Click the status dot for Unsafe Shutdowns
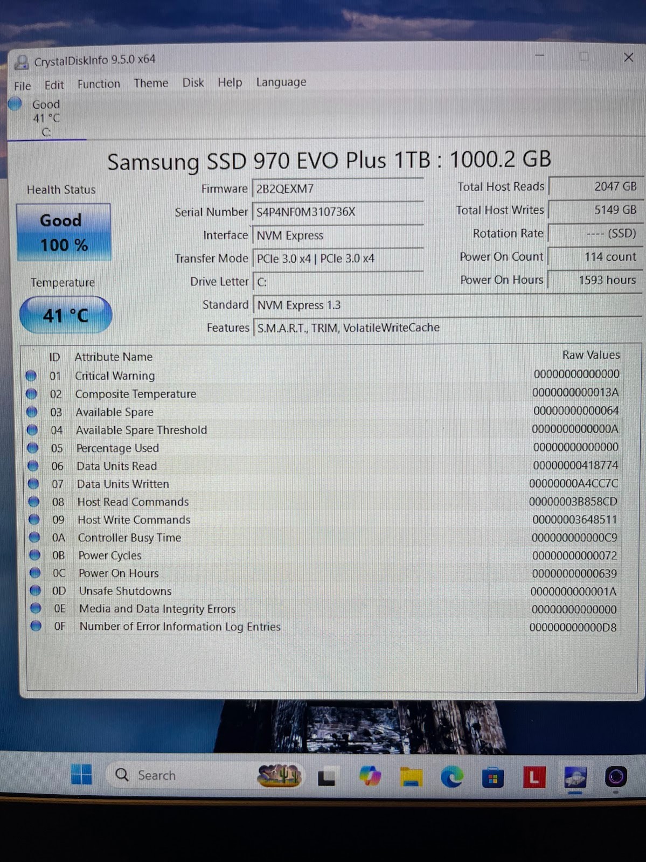 (36, 590)
